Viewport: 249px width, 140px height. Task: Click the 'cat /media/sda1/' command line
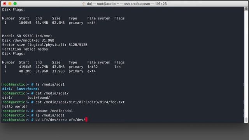52,93
